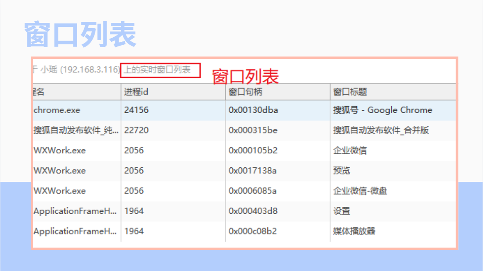Image resolution: width=483 pixels, height=271 pixels.
Task: Click window handle 0x00130dba
Action: (x=253, y=110)
